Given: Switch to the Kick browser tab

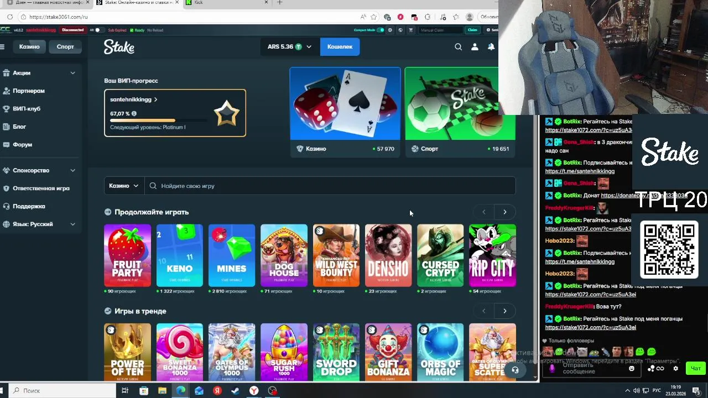Looking at the screenshot, I should [227, 3].
